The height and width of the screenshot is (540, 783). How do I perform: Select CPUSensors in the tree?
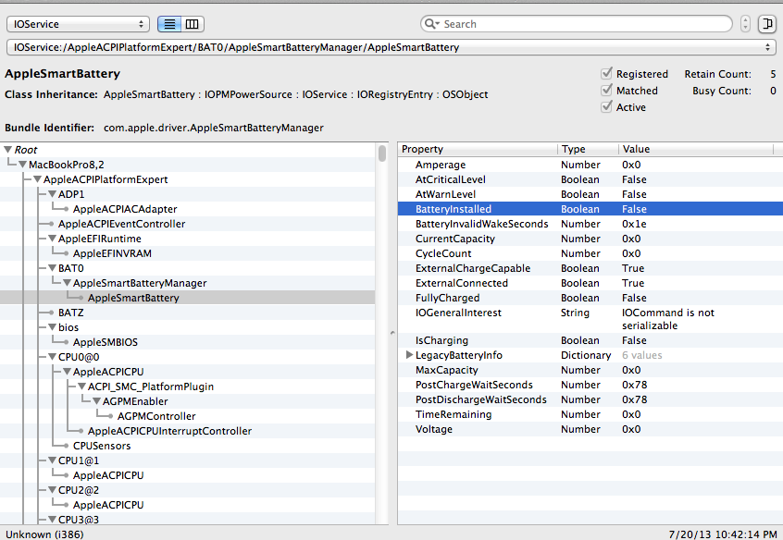pyautogui.click(x=102, y=446)
